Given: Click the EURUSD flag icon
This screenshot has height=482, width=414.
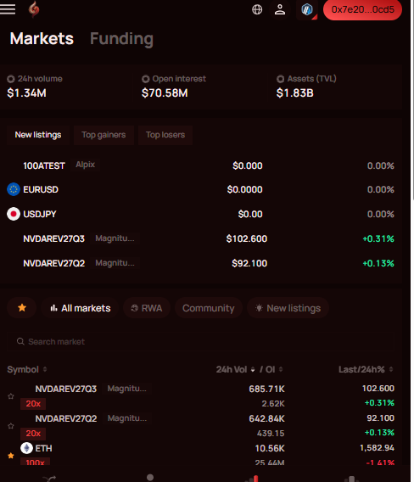Looking at the screenshot, I should pos(14,189).
